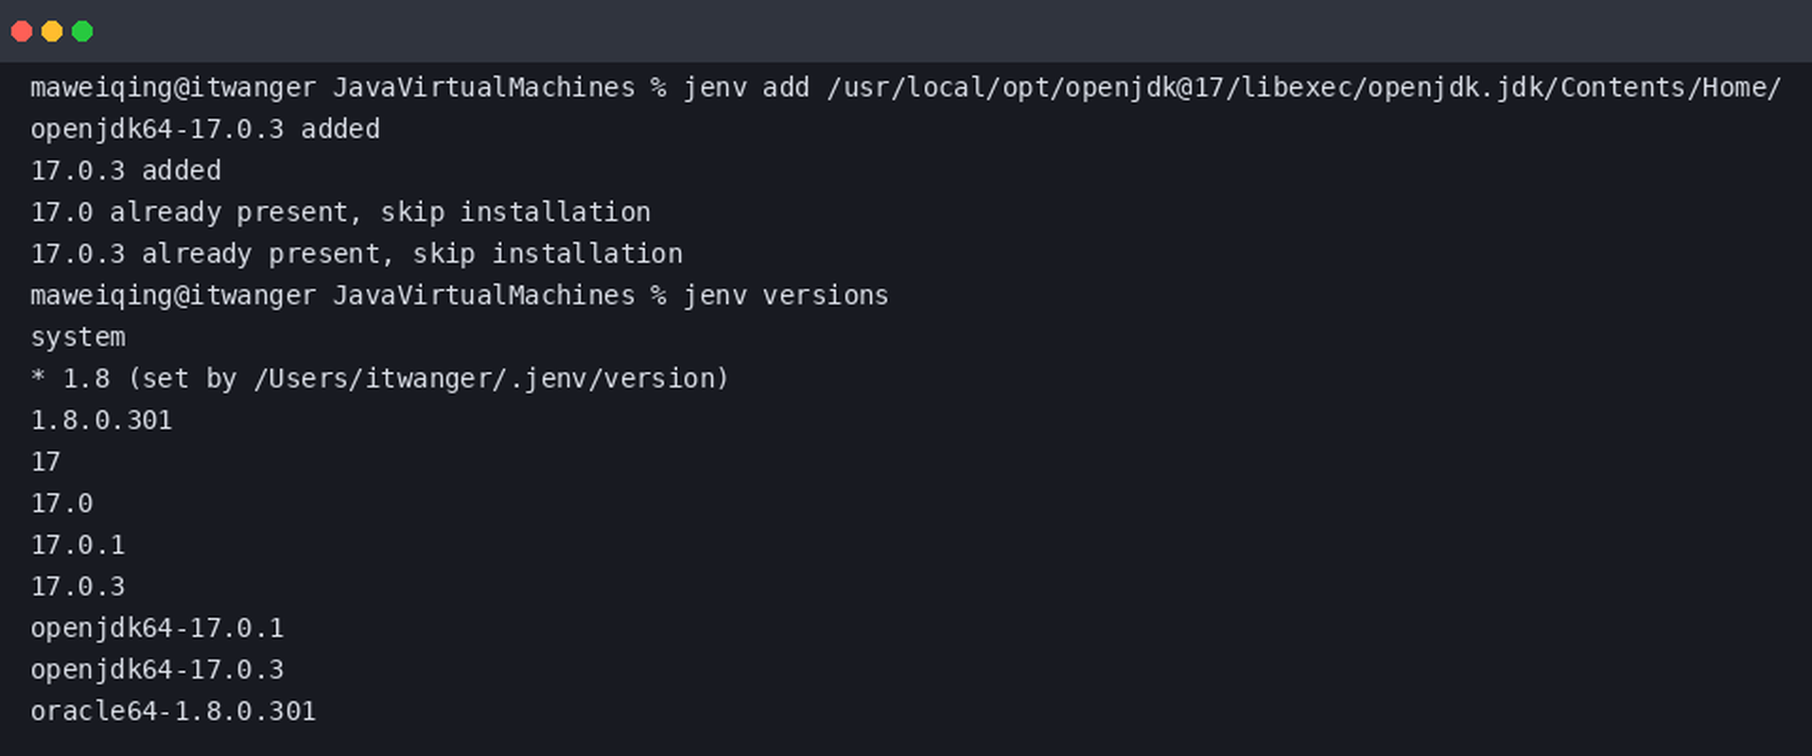Click '17.0 already present, skip installation' line
This screenshot has width=1812, height=756.
340,213
